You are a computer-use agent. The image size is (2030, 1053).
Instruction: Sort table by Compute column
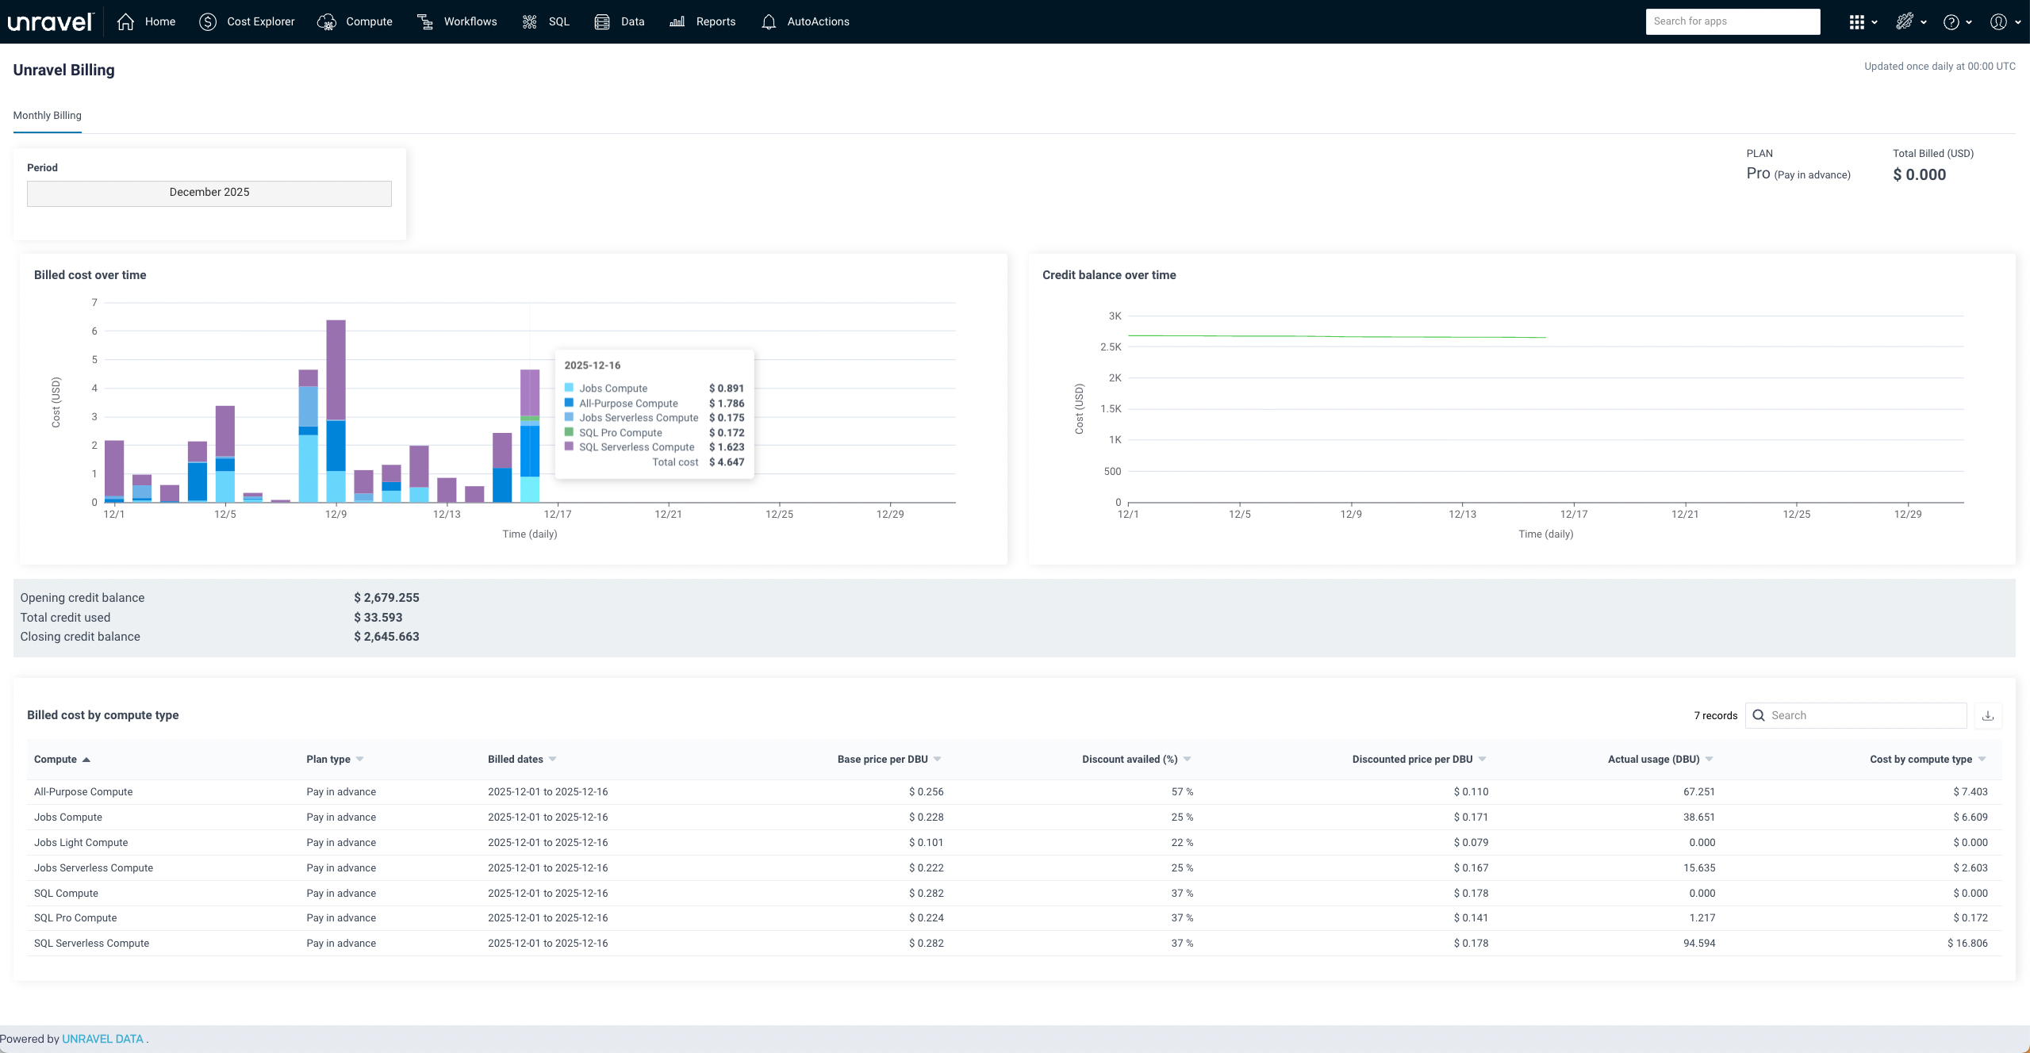[56, 759]
